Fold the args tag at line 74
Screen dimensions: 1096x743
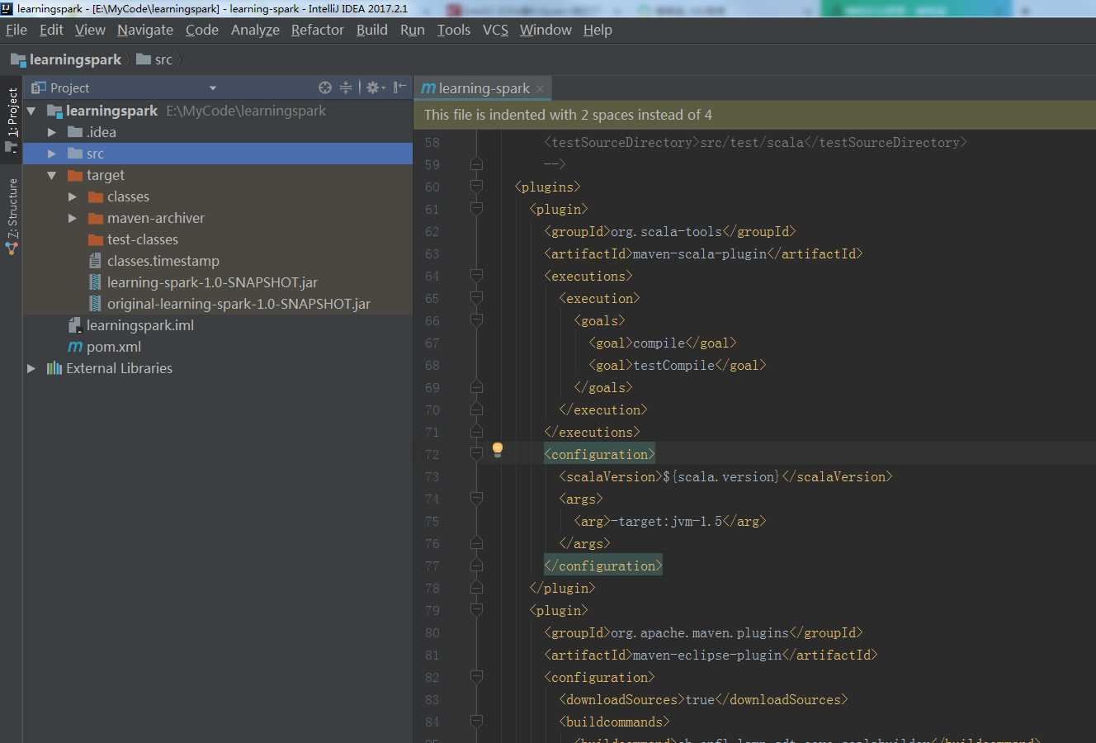coord(476,498)
